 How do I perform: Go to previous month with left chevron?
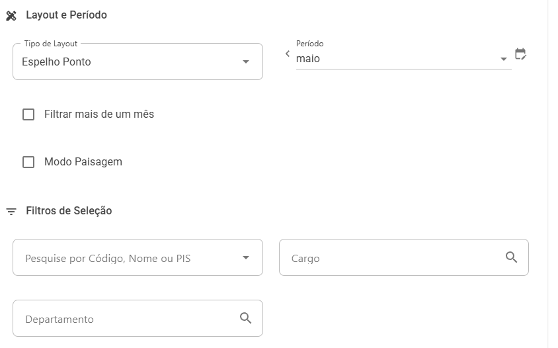(288, 54)
